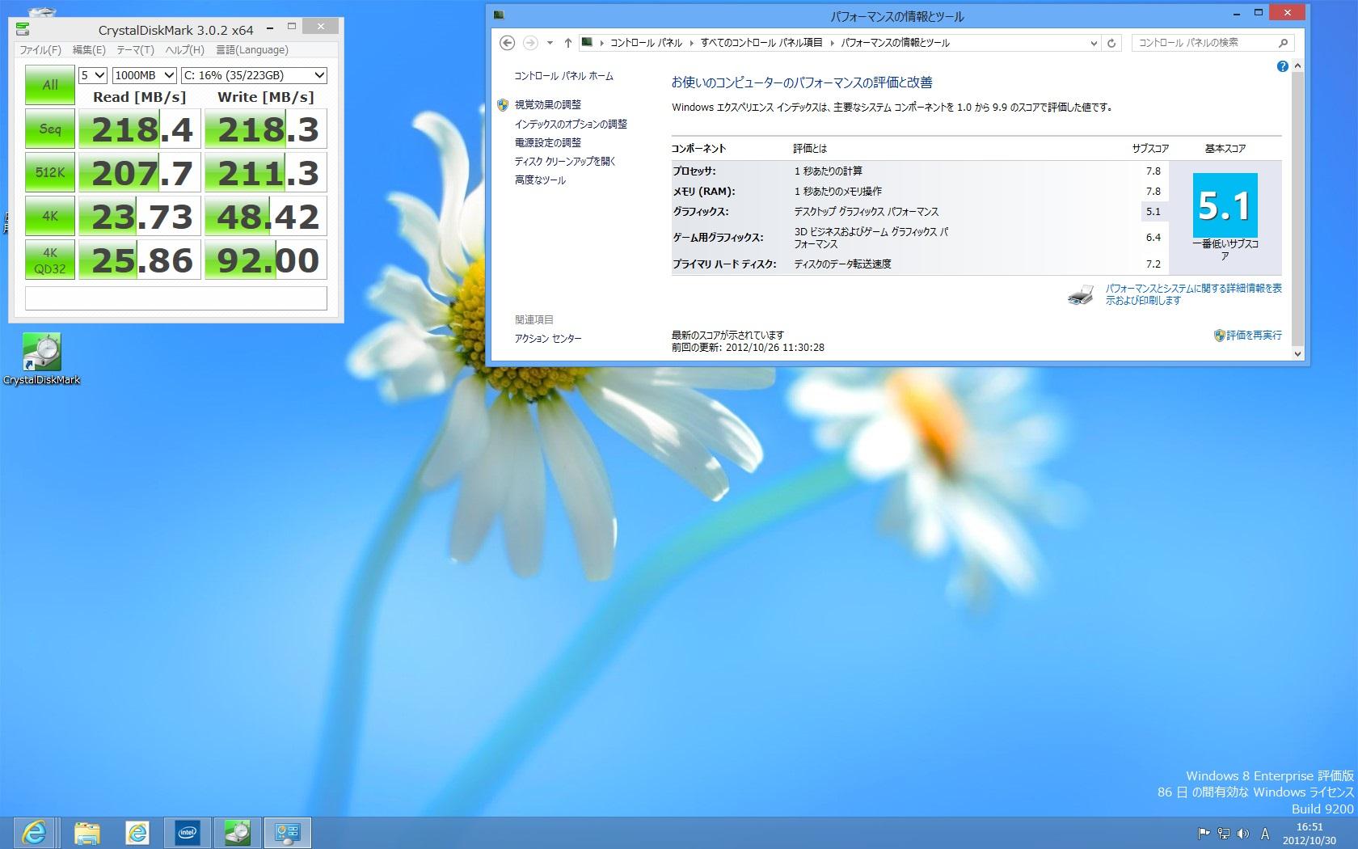Expand the test count dropdown showing 5

93,75
